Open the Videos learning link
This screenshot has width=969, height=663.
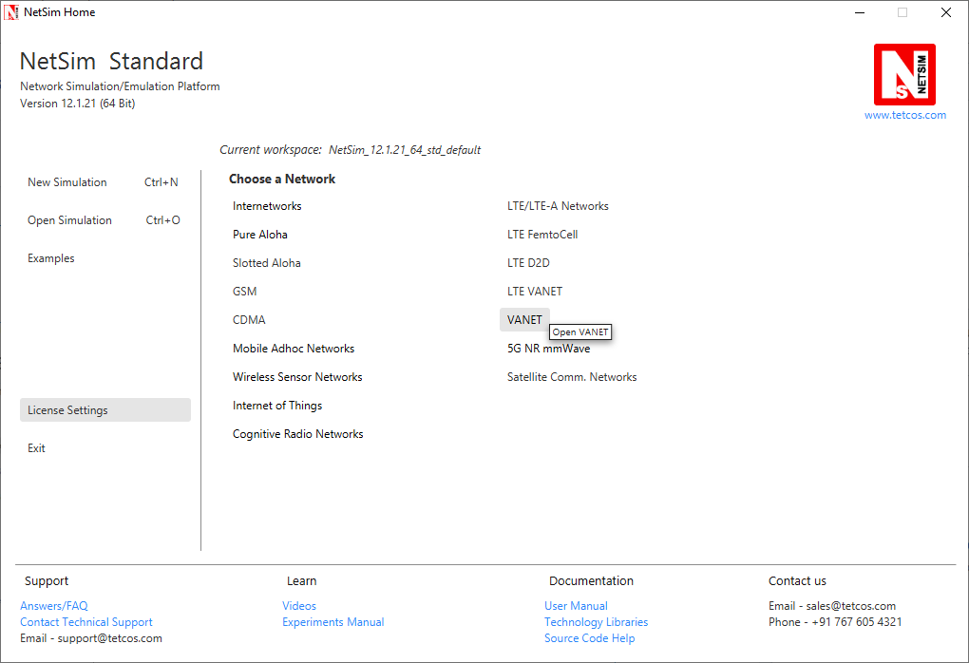pyautogui.click(x=299, y=606)
